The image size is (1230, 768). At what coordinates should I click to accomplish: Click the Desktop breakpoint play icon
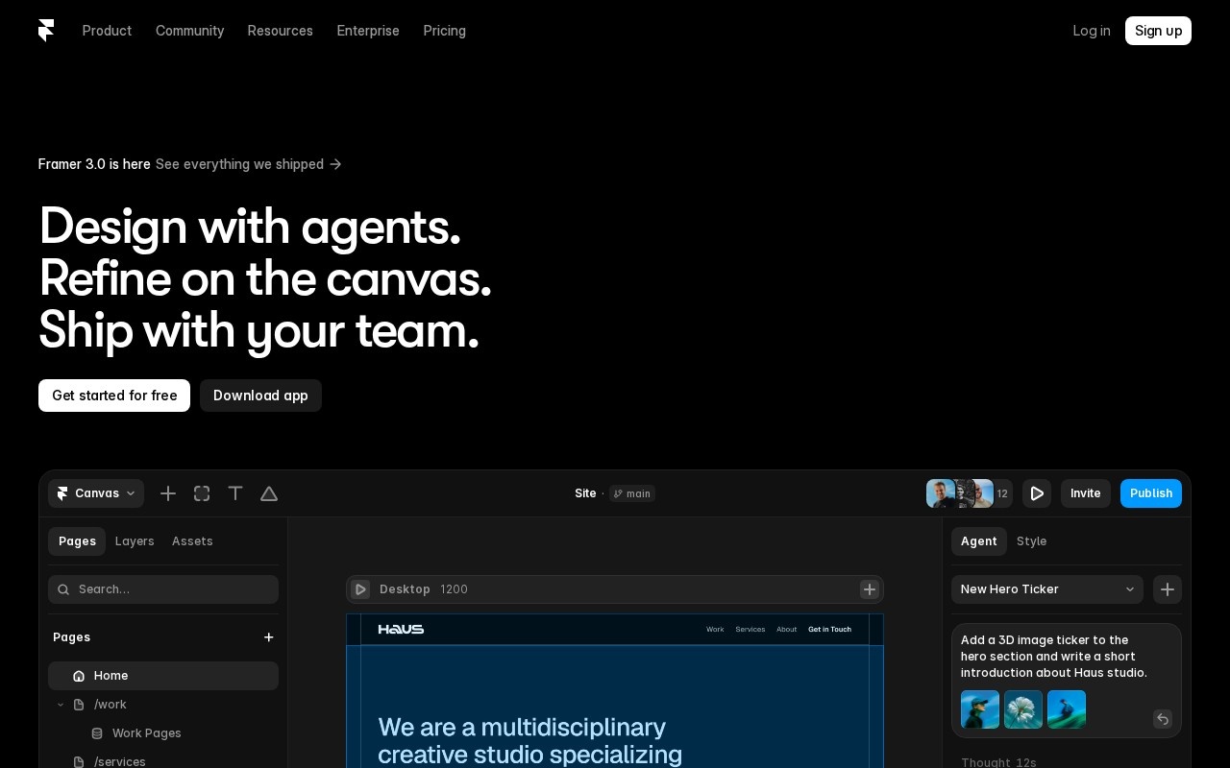pyautogui.click(x=360, y=589)
